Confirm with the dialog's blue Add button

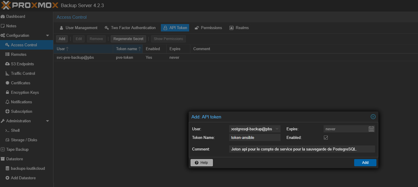(x=365, y=163)
